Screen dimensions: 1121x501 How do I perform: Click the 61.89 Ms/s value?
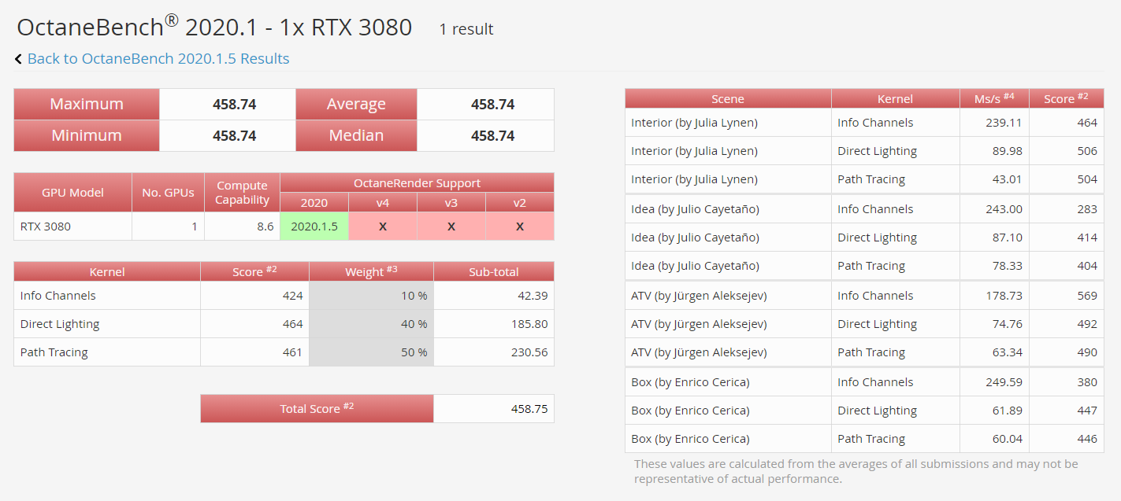coord(1007,411)
